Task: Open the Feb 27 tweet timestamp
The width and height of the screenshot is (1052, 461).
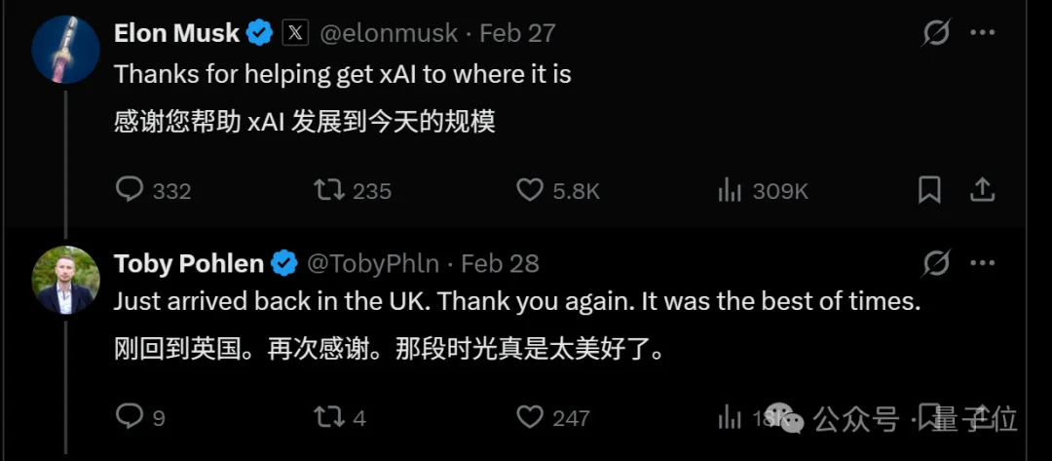Action: (517, 33)
